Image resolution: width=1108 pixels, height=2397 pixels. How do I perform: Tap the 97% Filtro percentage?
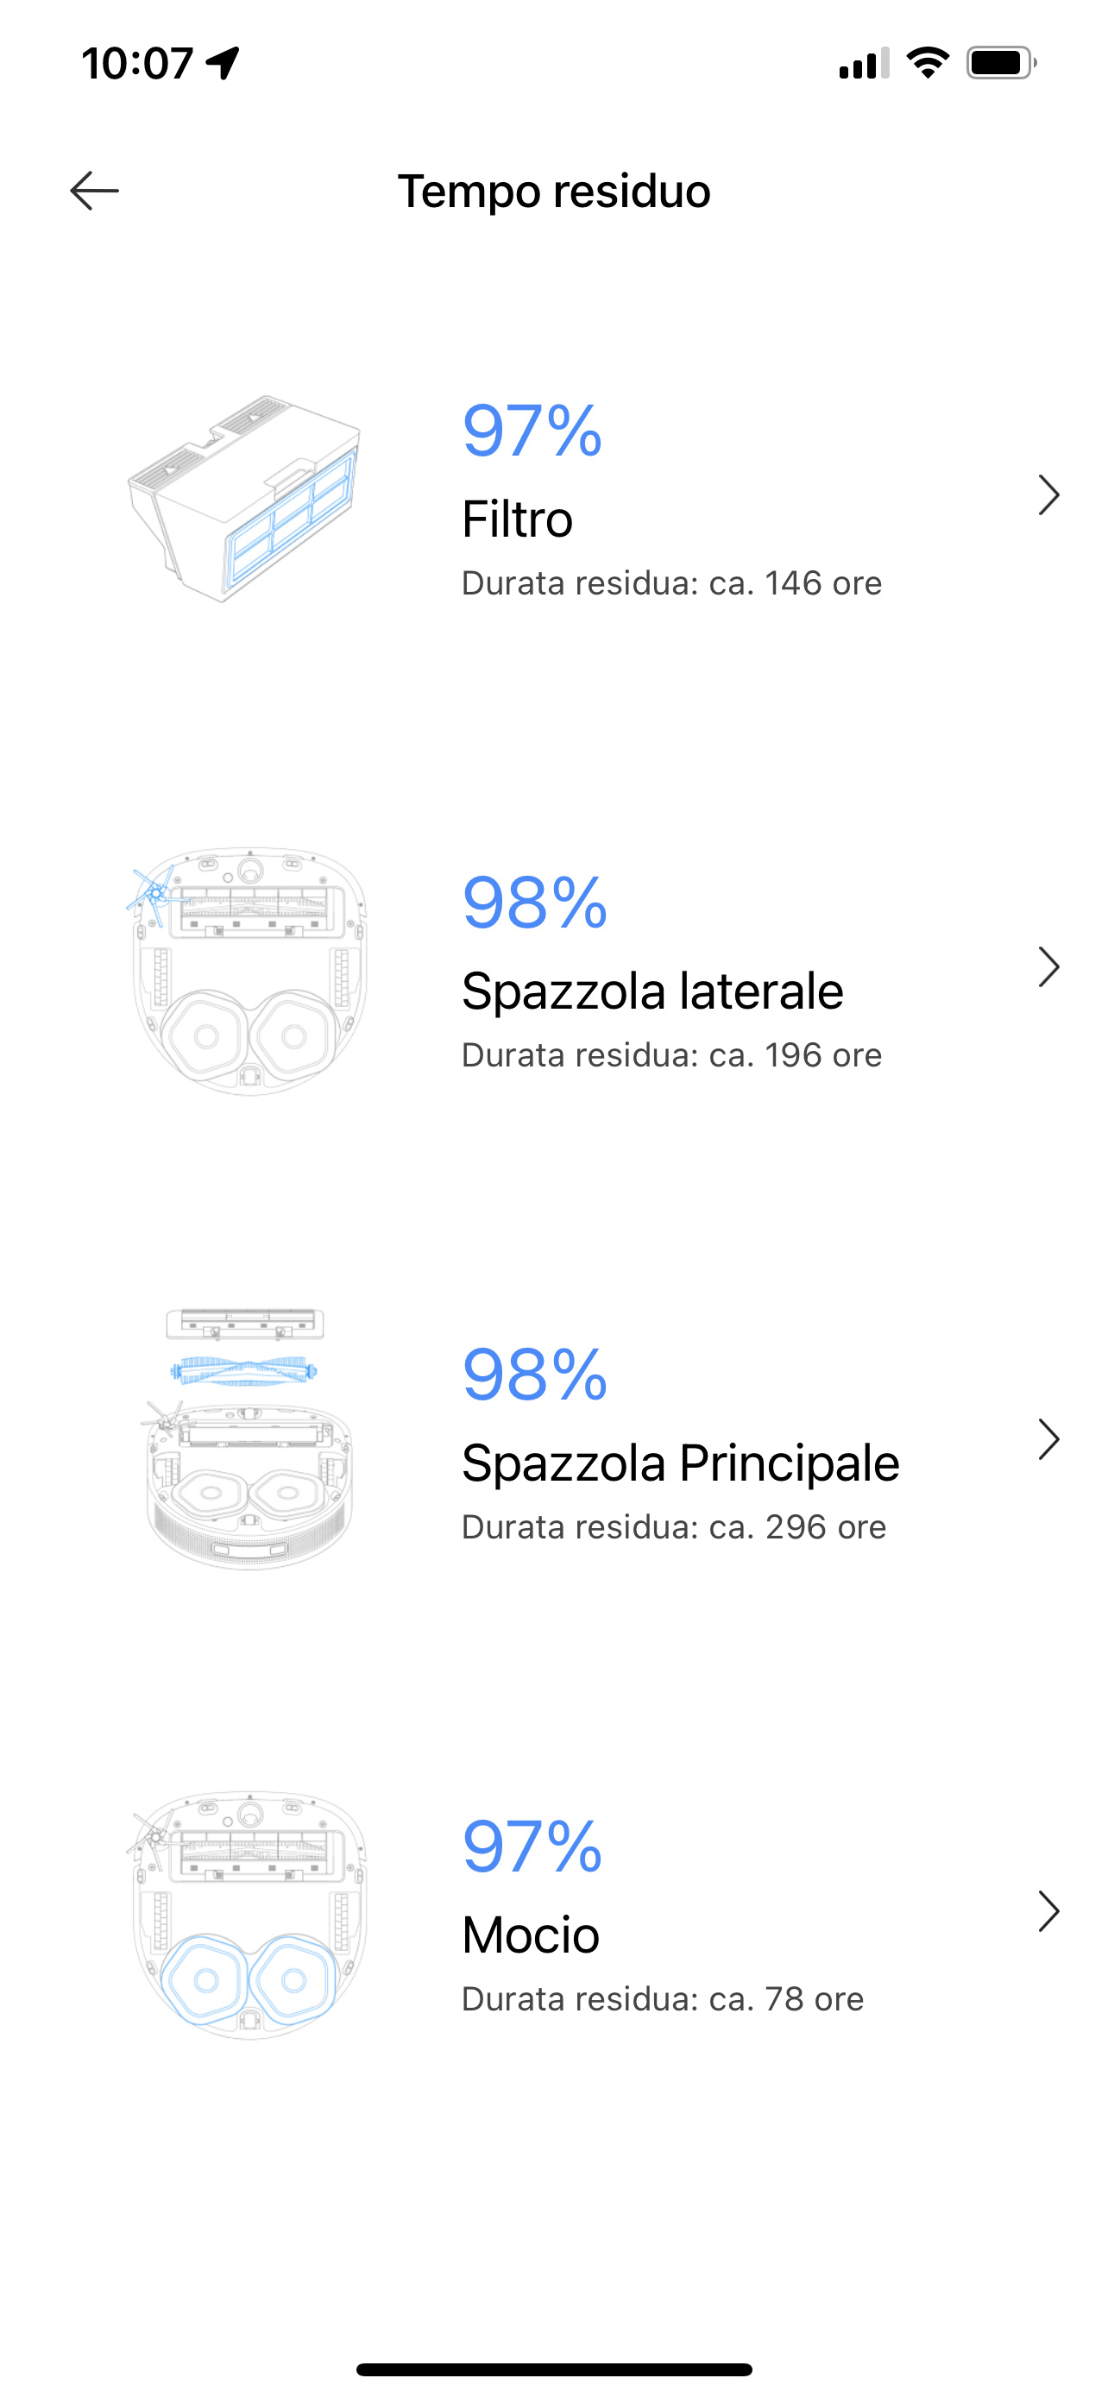point(532,431)
